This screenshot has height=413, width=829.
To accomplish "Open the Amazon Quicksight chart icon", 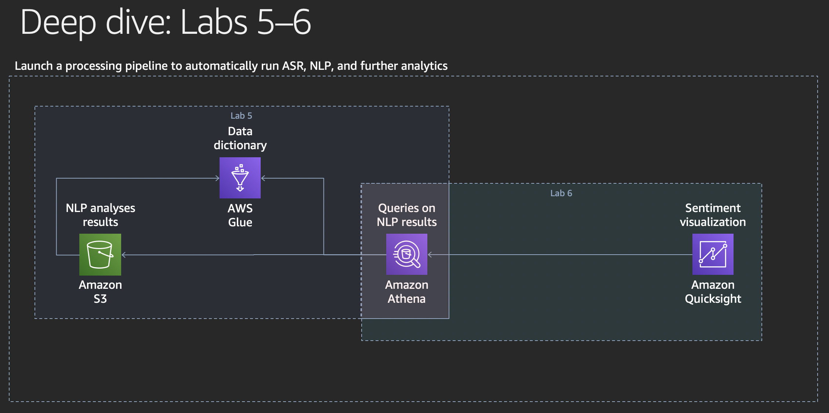I will click(713, 254).
